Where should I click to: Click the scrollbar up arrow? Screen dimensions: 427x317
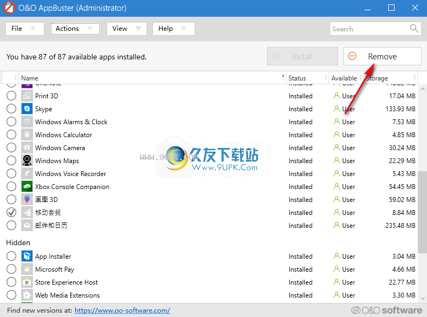(422, 89)
